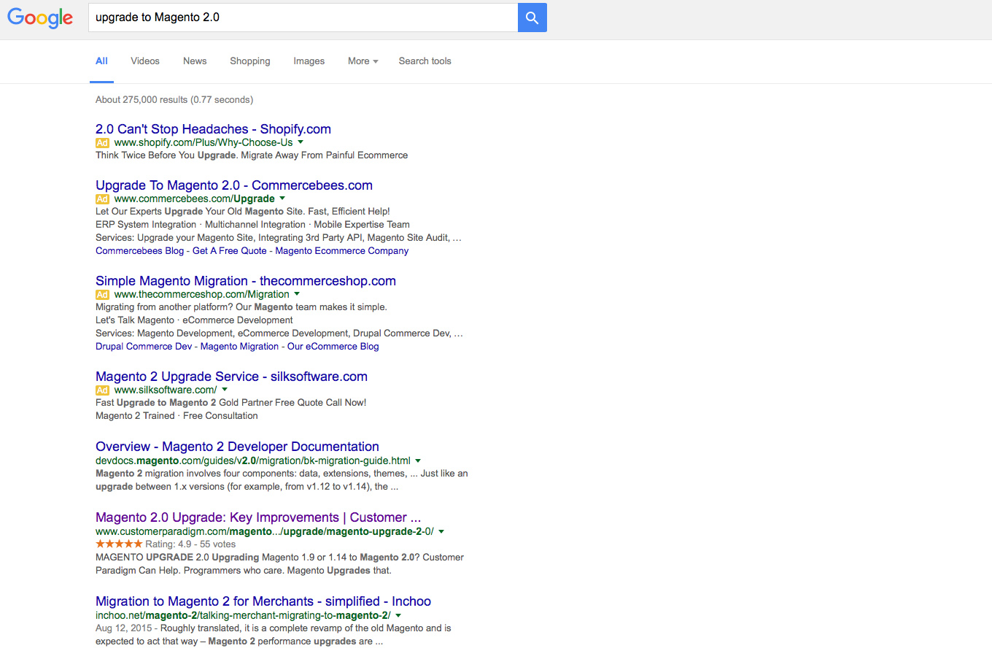
Task: Click 'Let's Talk Magento · eCommerce Development' line
Action: click(x=194, y=320)
